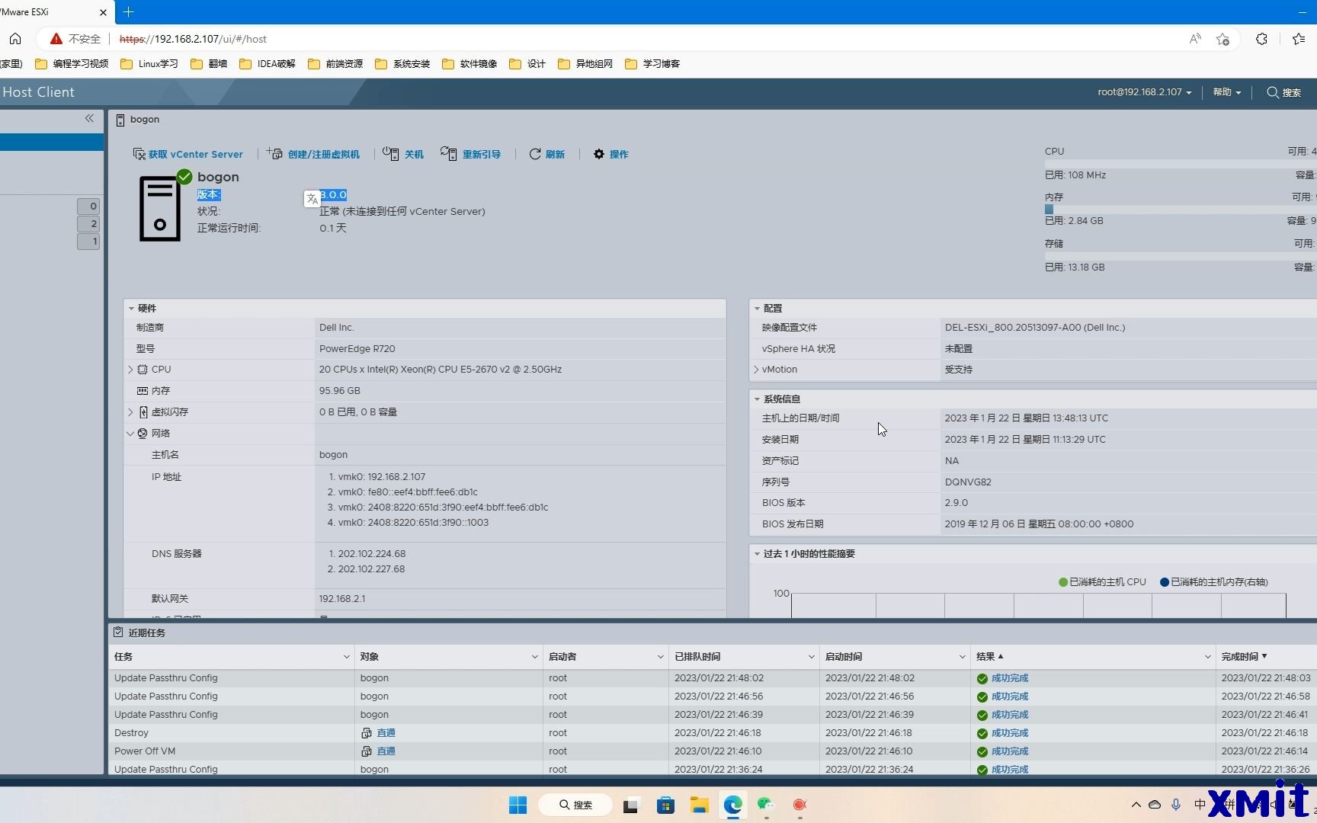Sort by Result (结果) column
Screen dimensions: 1317x823
click(x=990, y=657)
